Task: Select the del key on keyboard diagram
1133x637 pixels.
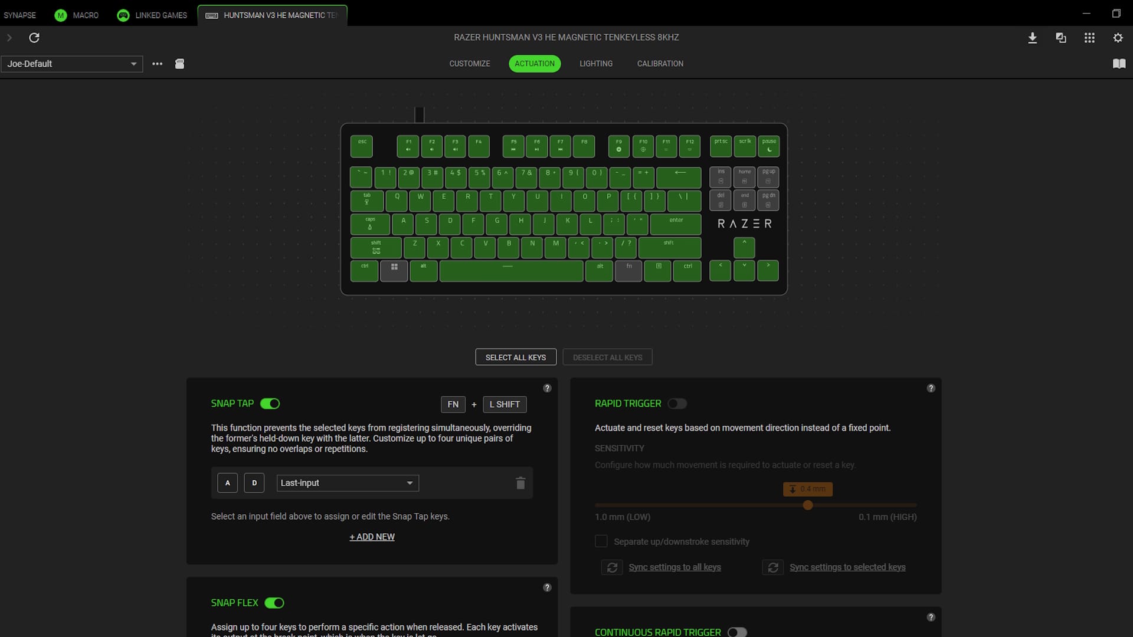Action: tap(721, 201)
